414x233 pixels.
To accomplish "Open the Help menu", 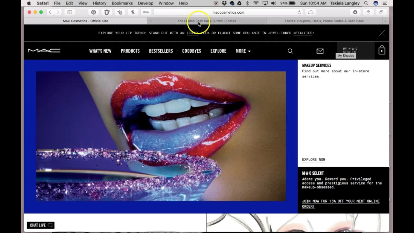I will click(x=183, y=3).
